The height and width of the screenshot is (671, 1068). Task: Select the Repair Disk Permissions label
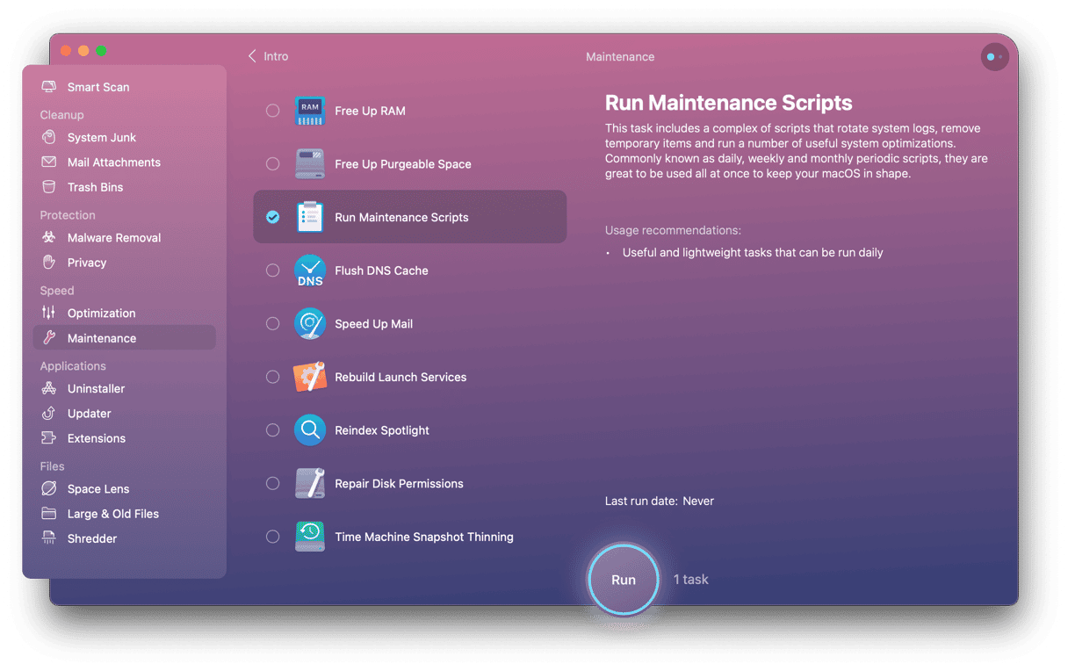pyautogui.click(x=399, y=484)
